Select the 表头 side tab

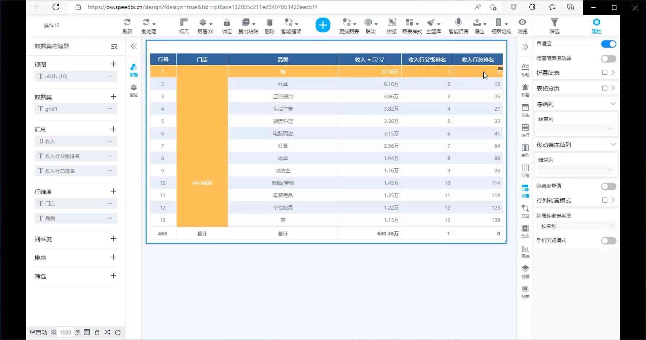[x=525, y=110]
